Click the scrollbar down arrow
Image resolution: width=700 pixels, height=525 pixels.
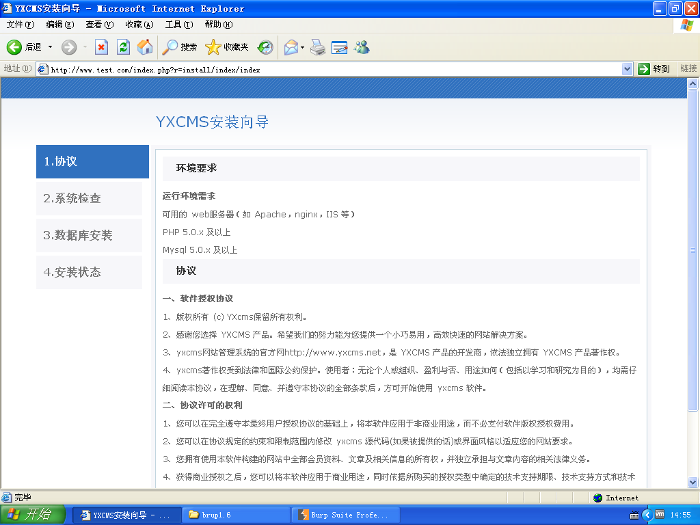click(693, 482)
